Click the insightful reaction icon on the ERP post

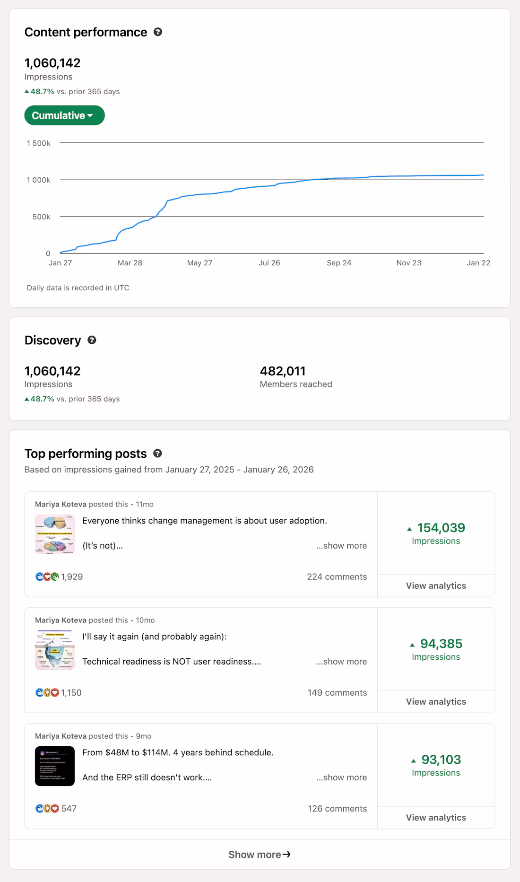click(x=47, y=808)
